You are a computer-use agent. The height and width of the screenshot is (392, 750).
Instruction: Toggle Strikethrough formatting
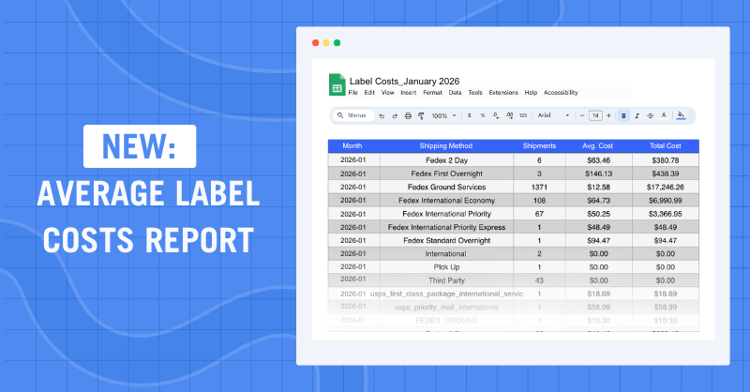[650, 115]
